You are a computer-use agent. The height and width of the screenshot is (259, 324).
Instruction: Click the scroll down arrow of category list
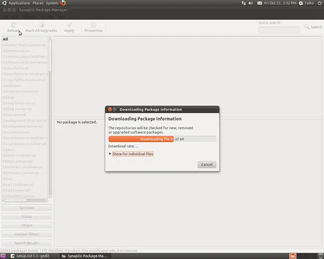click(50, 196)
